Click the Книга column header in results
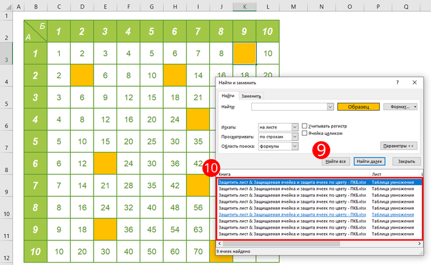The height and width of the screenshot is (265, 431). (x=293, y=174)
